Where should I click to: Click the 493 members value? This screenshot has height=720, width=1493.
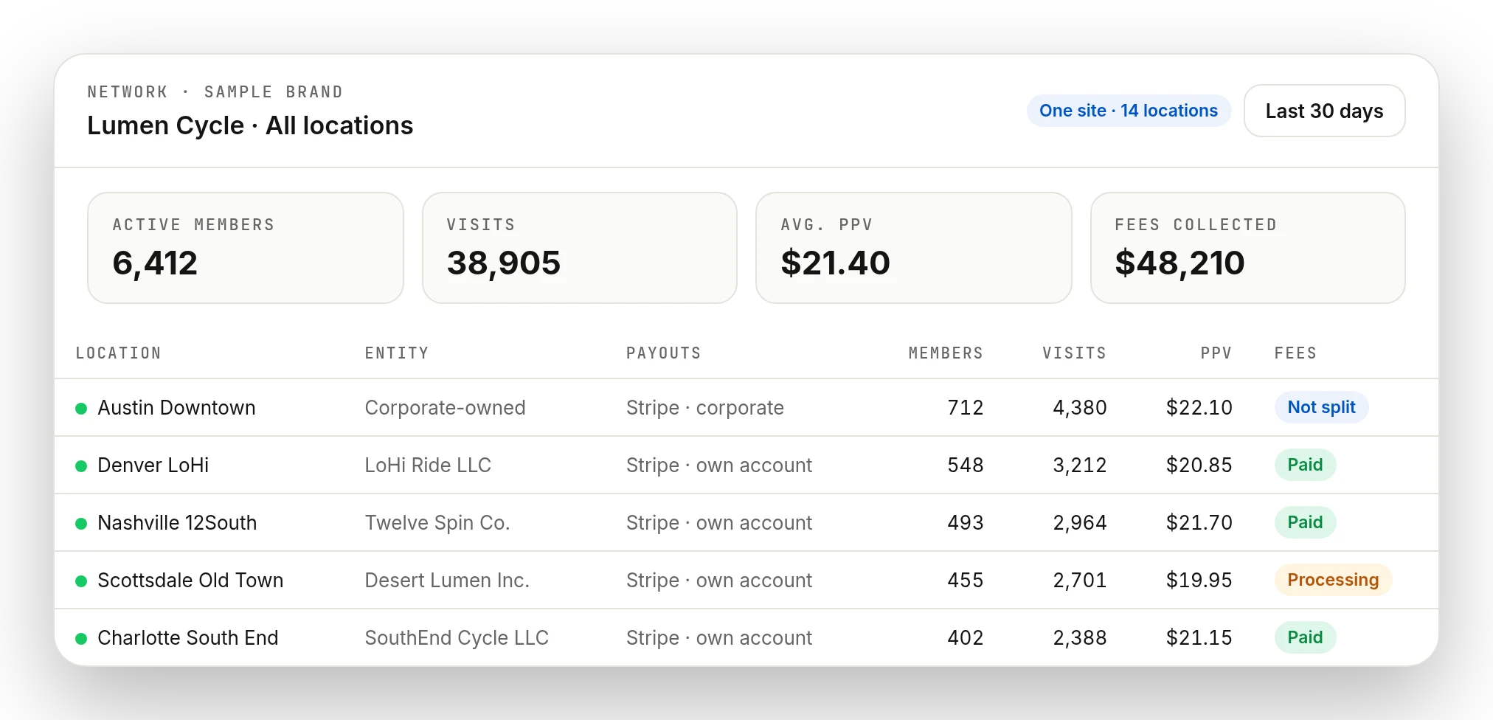point(966,523)
